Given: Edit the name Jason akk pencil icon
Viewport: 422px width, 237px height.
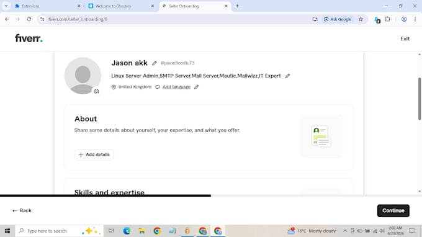Looking at the screenshot, I should (154, 63).
